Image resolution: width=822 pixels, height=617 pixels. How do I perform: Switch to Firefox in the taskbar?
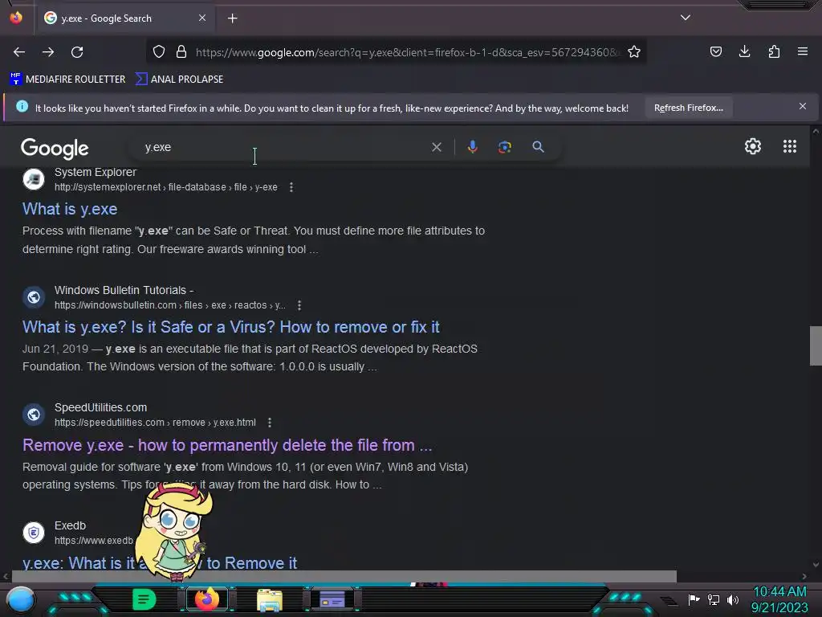pyautogui.click(x=206, y=599)
